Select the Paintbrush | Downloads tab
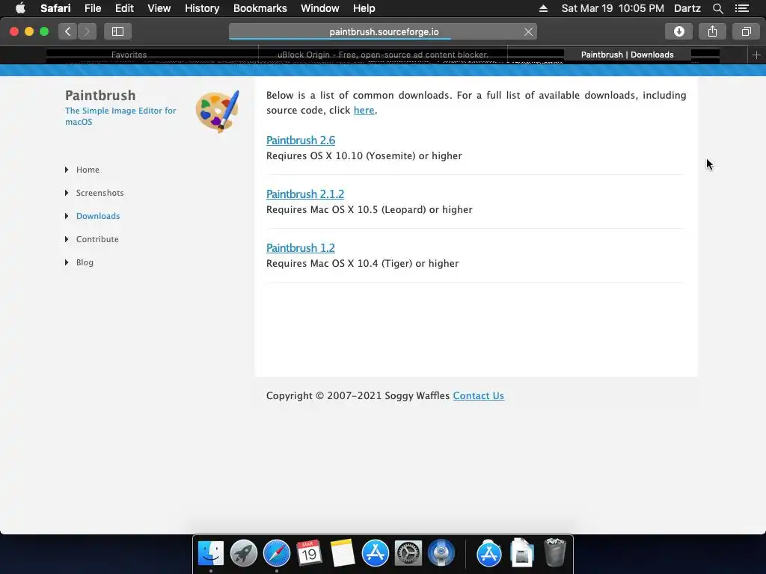This screenshot has height=574, width=766. (628, 55)
